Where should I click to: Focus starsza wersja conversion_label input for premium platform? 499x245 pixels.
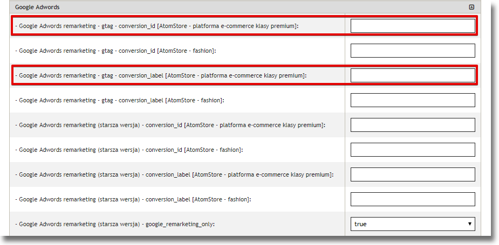coord(413,174)
